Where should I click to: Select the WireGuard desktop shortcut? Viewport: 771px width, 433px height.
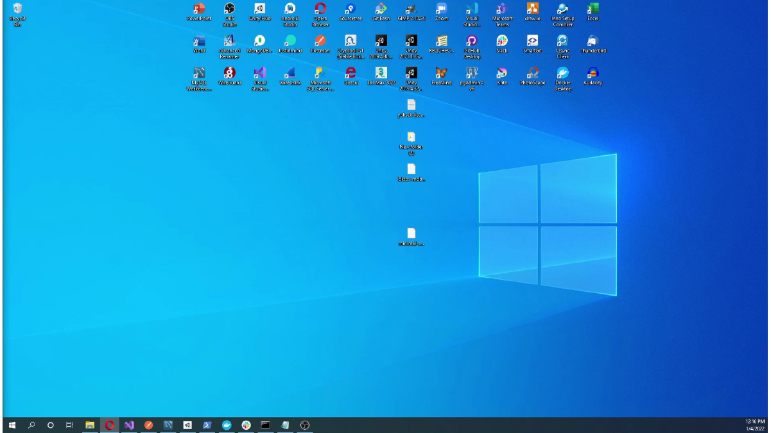[x=229, y=76]
